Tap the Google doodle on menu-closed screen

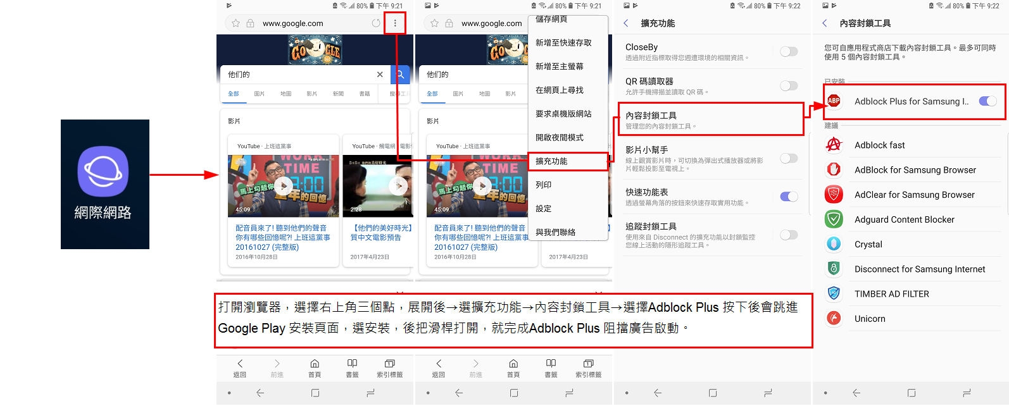[315, 51]
